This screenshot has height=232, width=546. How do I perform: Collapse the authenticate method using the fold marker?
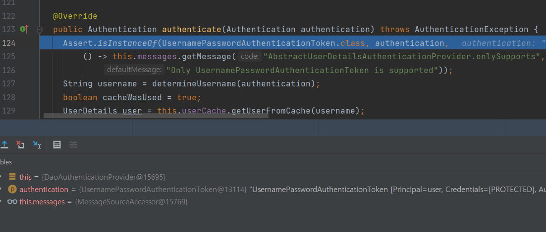click(39, 30)
